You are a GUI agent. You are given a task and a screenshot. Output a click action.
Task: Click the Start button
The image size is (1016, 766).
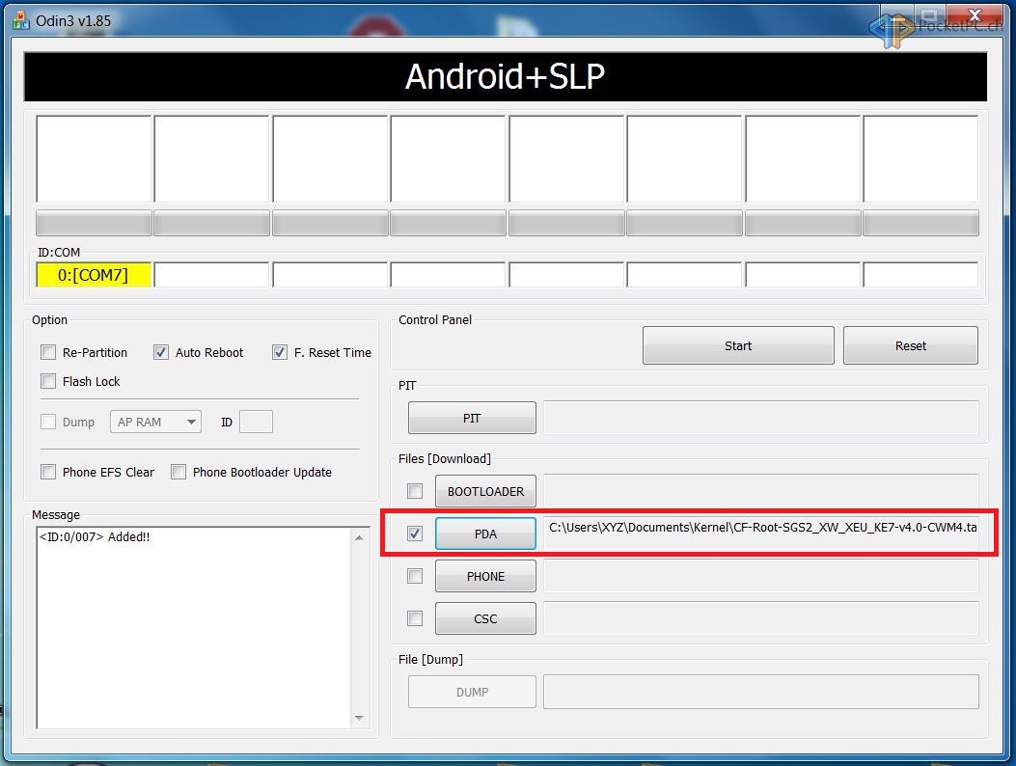[738, 345]
